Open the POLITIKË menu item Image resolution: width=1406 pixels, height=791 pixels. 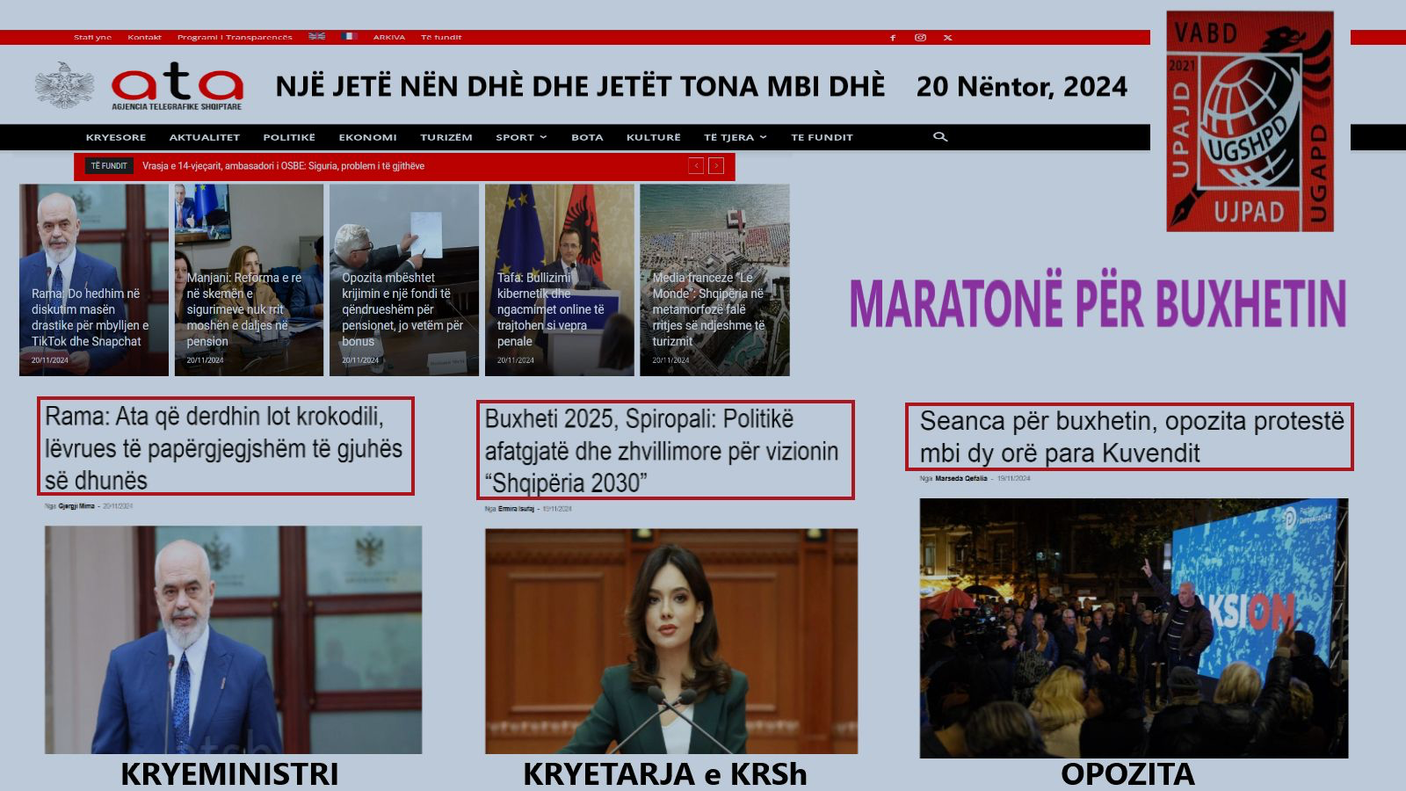pos(289,137)
